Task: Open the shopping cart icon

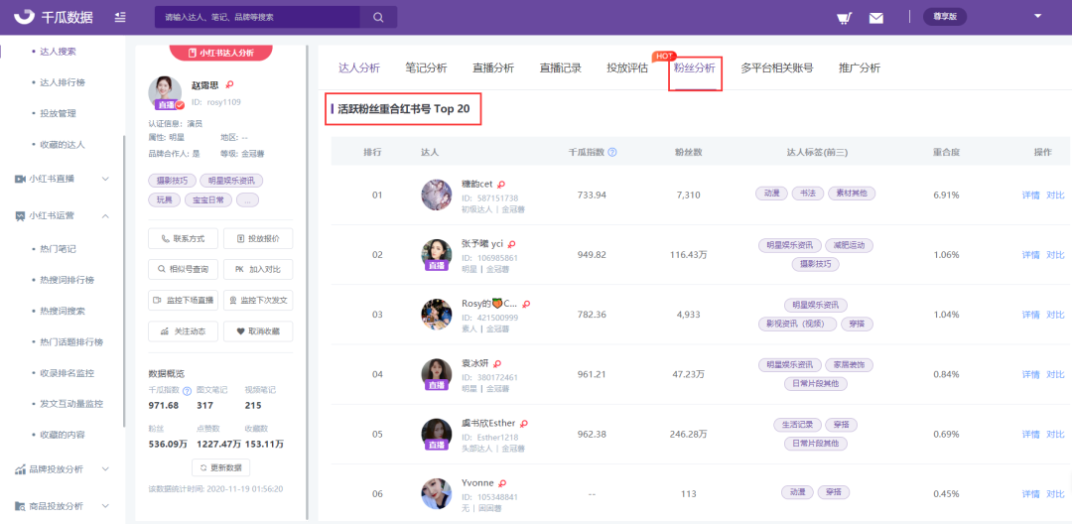Action: click(845, 18)
